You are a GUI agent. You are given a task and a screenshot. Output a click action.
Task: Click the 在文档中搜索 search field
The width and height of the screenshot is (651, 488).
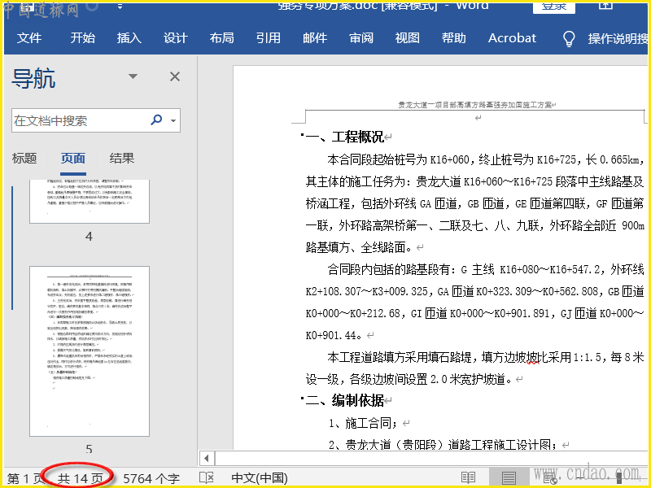tap(79, 120)
